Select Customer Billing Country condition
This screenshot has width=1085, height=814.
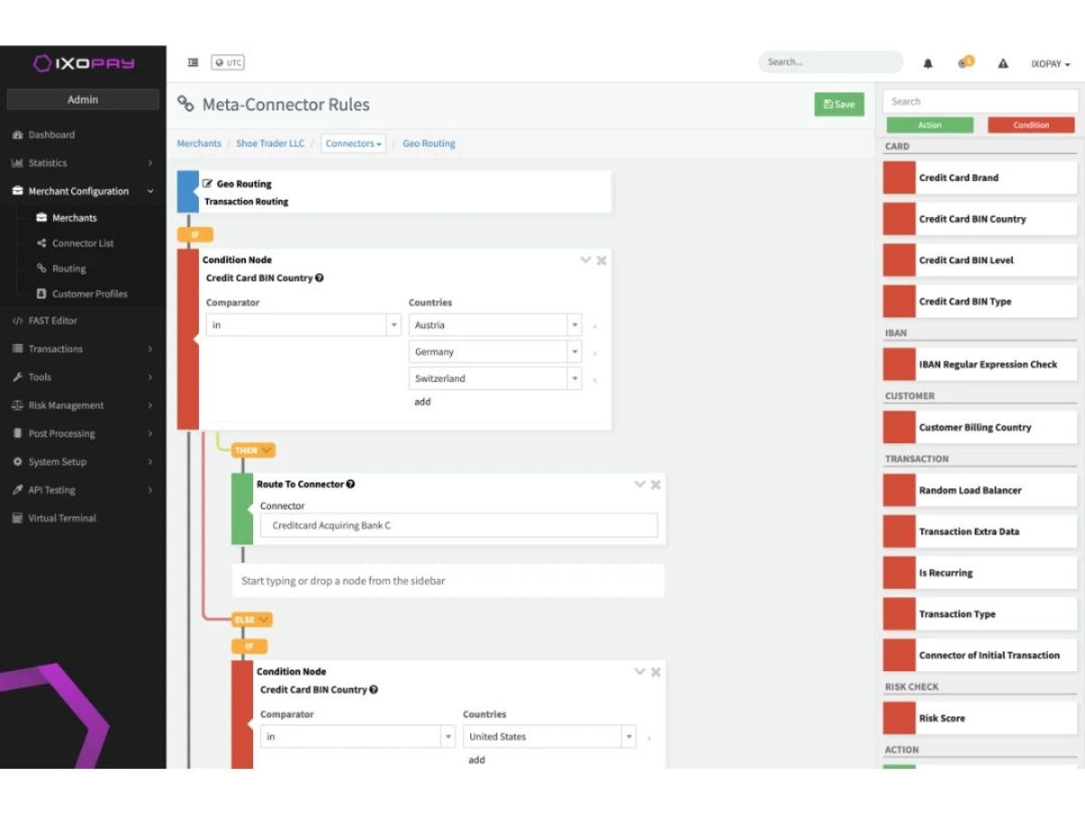coord(980,427)
